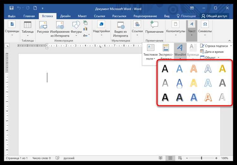
Task: Choose the blue reflection WordArt style
Action: click(x=179, y=83)
